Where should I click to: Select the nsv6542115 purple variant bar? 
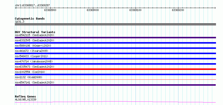[115, 38]
